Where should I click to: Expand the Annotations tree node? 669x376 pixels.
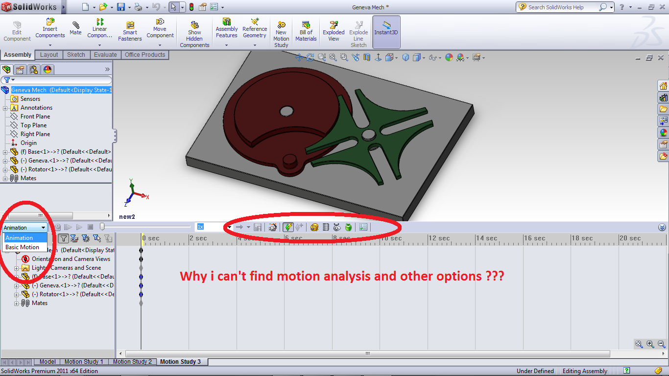[x=5, y=108]
